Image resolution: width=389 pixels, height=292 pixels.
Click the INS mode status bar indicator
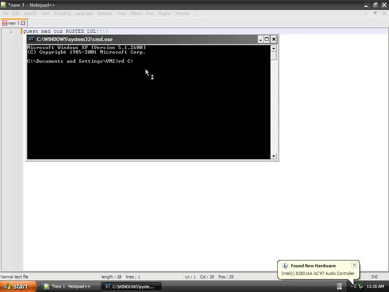tap(374, 277)
